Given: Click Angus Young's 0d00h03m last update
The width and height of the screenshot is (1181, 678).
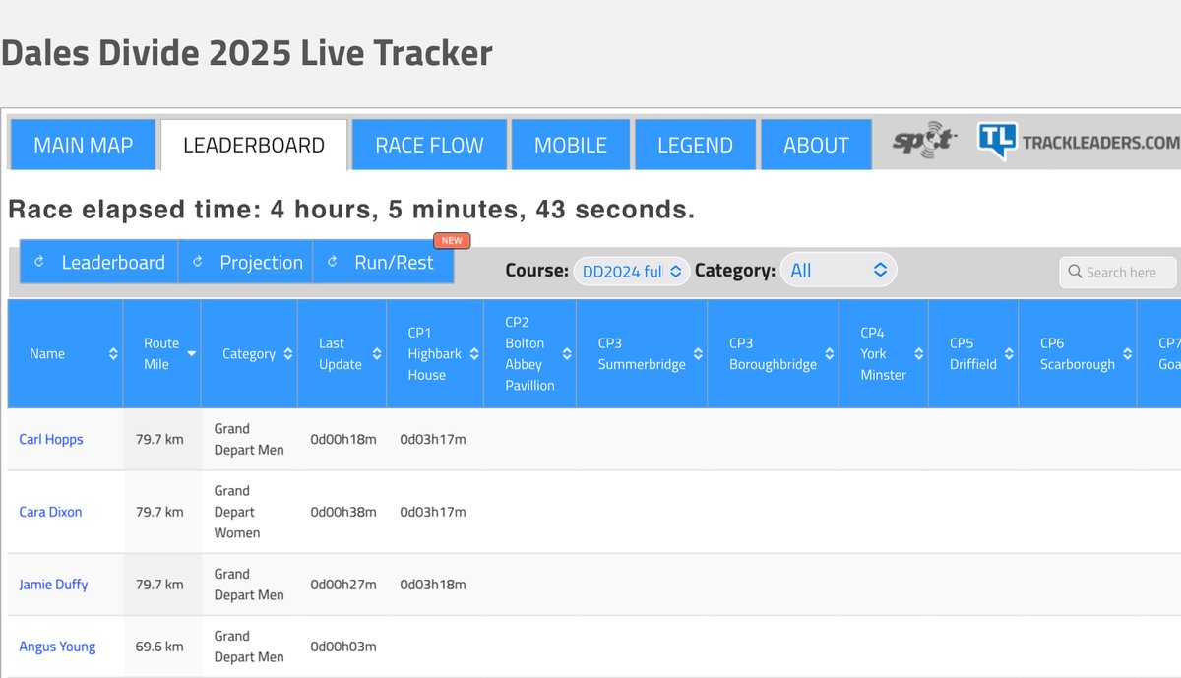Looking at the screenshot, I should point(343,647).
